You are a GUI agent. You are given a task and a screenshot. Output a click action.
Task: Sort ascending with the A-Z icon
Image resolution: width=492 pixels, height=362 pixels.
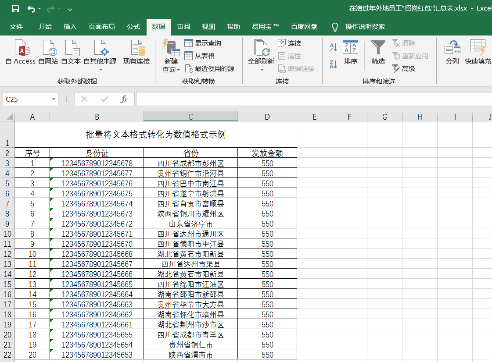(x=333, y=48)
